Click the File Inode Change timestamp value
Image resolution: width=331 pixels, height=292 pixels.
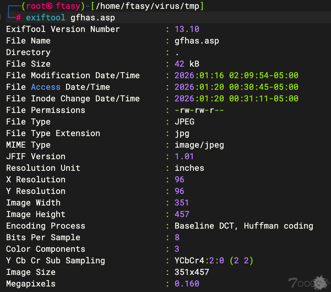coord(236,99)
